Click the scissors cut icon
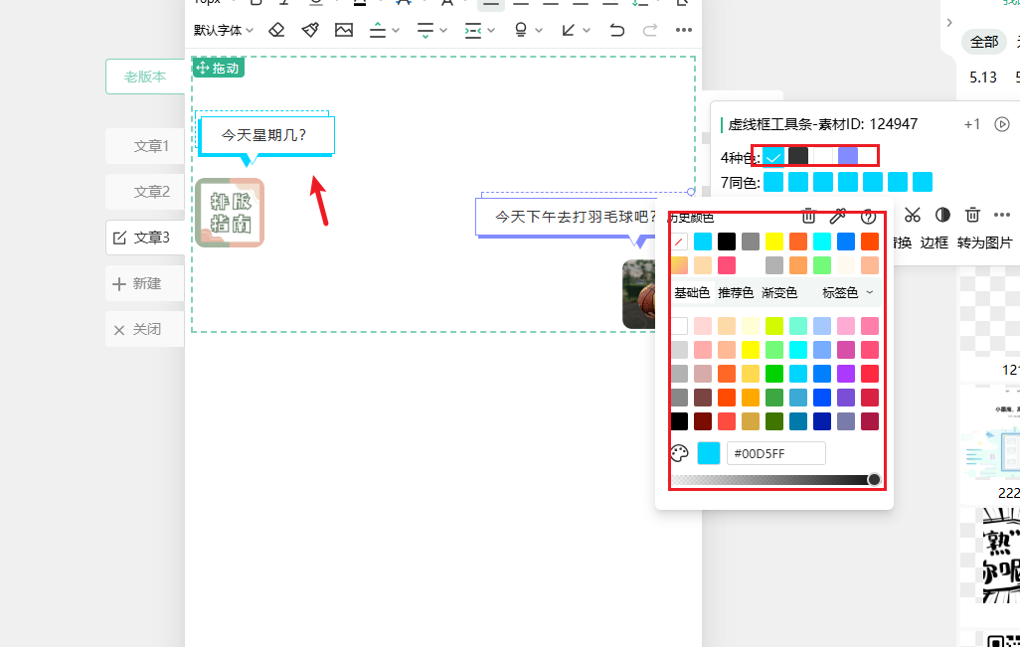This screenshot has width=1020, height=647. [913, 215]
